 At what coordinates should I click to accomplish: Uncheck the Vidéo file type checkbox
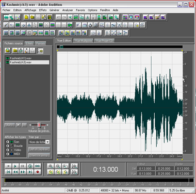point(7,150)
